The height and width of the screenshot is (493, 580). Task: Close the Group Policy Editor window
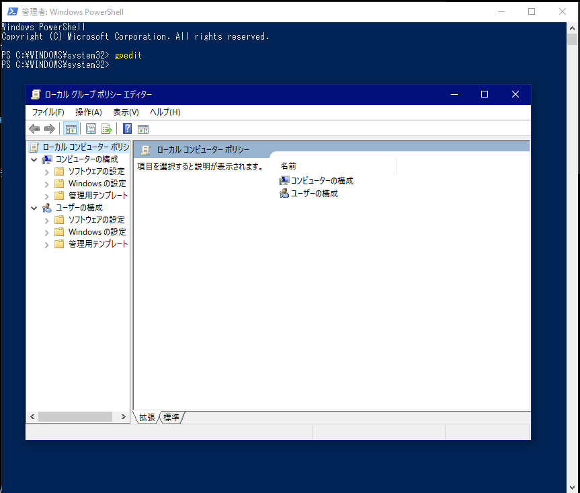pyautogui.click(x=515, y=94)
